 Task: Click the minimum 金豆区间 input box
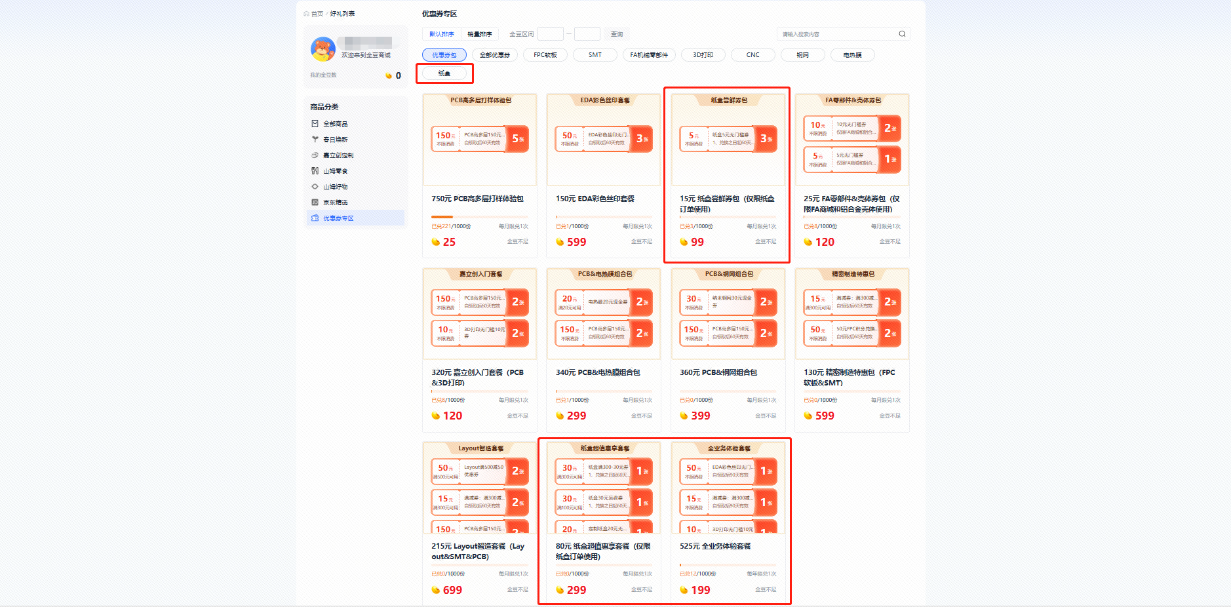550,34
